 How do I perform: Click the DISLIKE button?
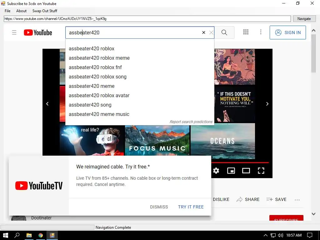(x=221, y=199)
